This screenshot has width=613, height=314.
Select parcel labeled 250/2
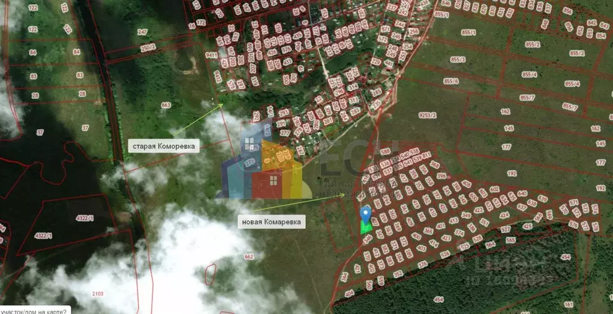click(148, 47)
